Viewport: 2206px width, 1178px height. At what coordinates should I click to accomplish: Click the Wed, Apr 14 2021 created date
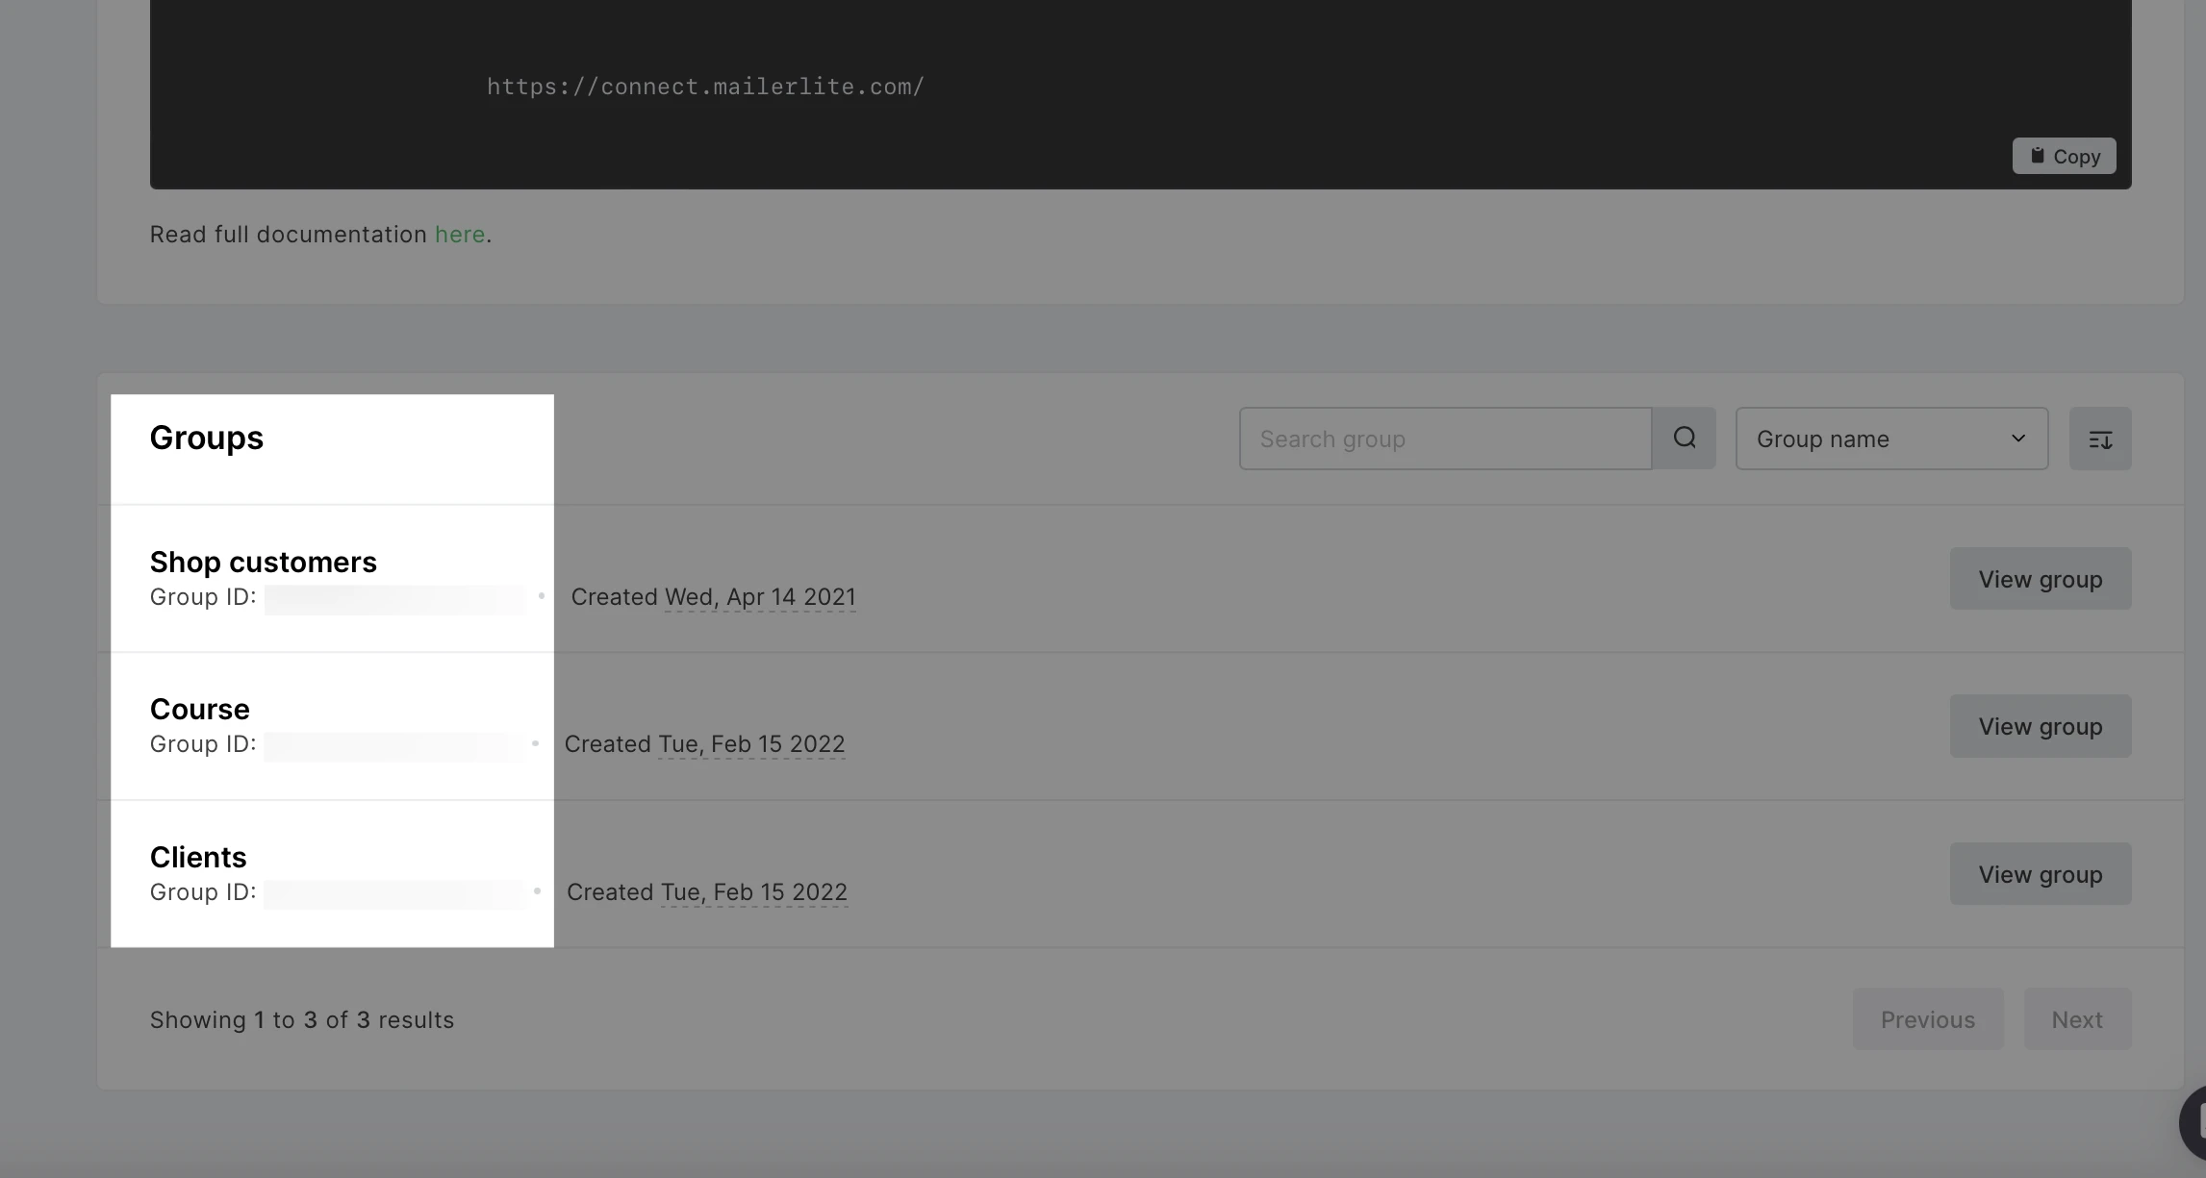point(760,597)
